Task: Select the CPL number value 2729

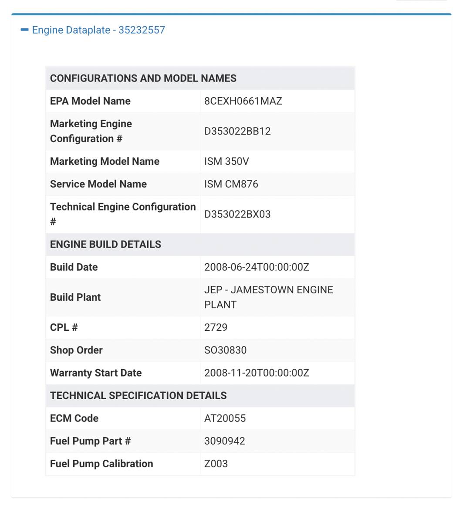Action: 216,327
